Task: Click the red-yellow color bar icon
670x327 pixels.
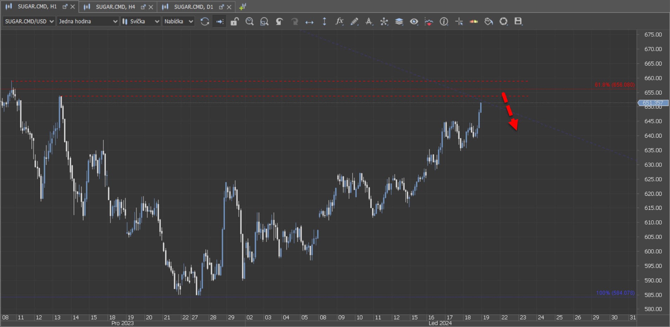Action: pos(474,21)
